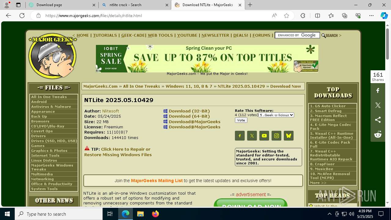The width and height of the screenshot is (391, 220).
Task: Open MajorGeeks Mailing List link
Action: 157,181
